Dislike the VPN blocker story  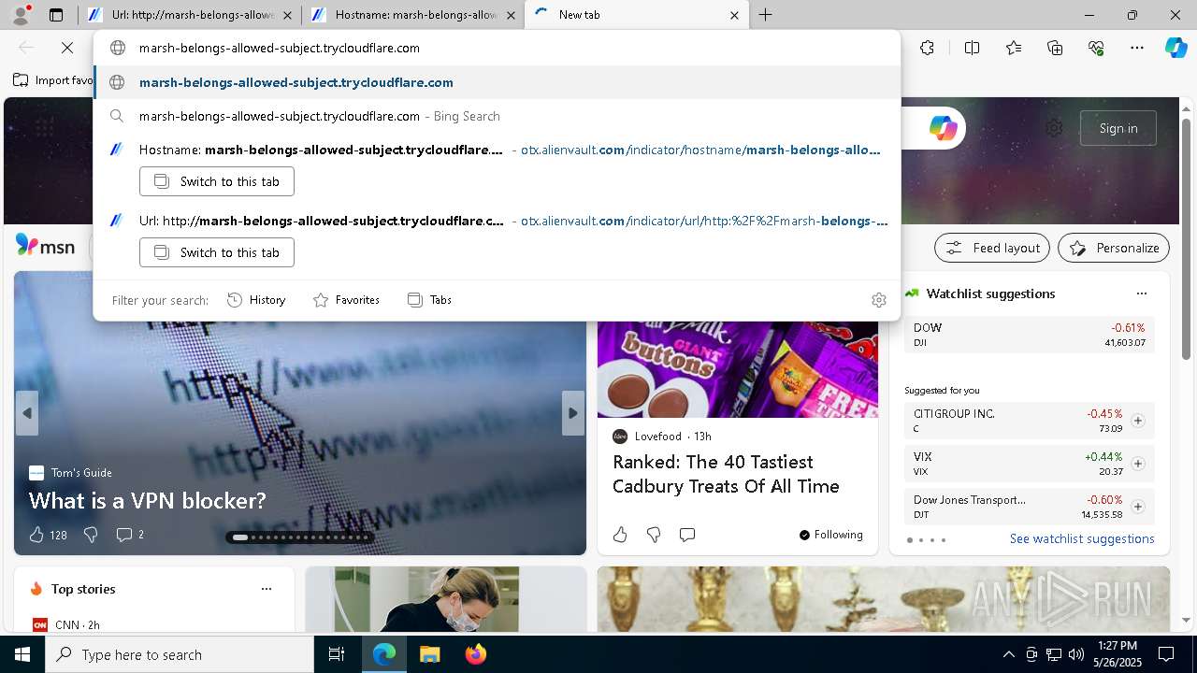tap(91, 535)
